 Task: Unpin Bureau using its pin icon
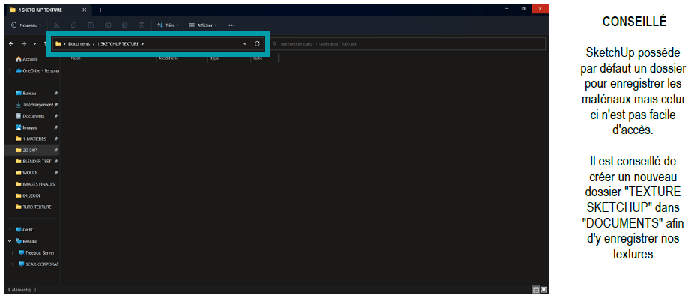[x=56, y=94]
